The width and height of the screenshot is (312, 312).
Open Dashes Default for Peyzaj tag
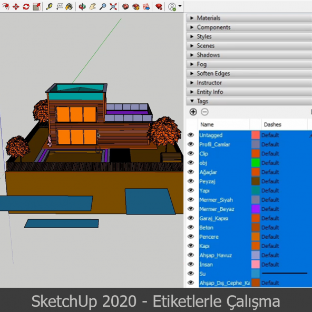[270, 181]
